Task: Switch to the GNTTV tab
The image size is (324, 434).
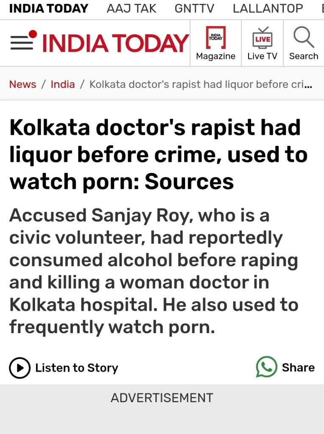Action: click(194, 8)
